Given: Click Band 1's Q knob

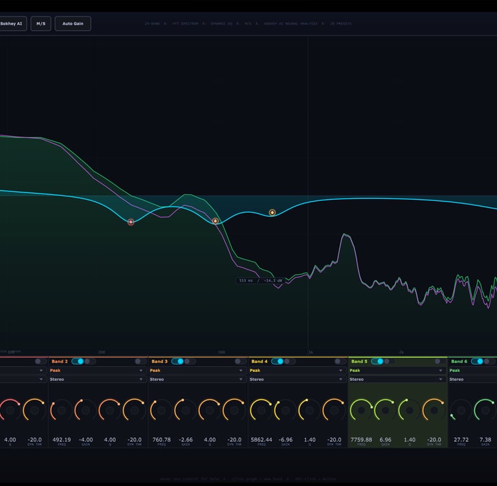Looking at the screenshot, I should pyautogui.click(x=10, y=410).
